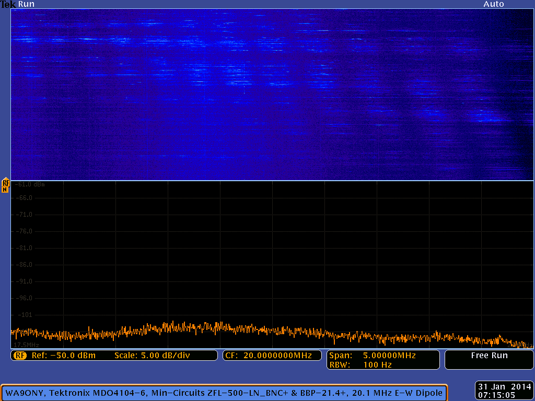The height and width of the screenshot is (401, 535).
Task: Click the 17.5MHz start frequency label
Action: point(27,345)
